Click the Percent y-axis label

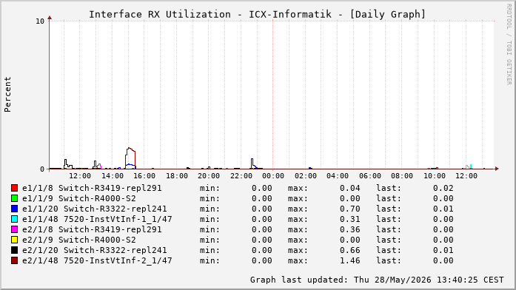tap(7, 95)
